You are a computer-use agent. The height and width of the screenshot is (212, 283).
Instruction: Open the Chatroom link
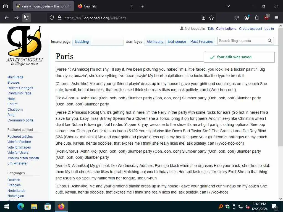(15, 109)
